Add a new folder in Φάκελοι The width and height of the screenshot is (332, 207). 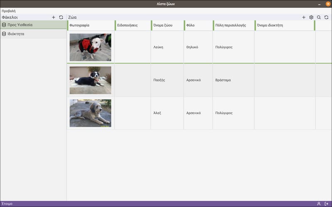(x=53, y=17)
